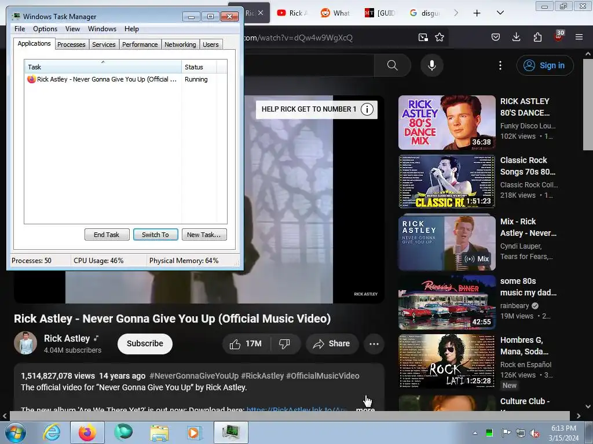Bookmark page with star icon
Viewport: 593px width, 444px height.
click(439, 37)
